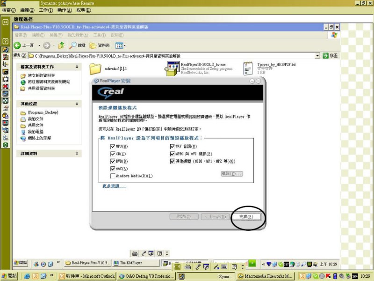Click the make a new folder link
Image resolution: width=374 pixels, height=281 pixels.
(x=41, y=75)
